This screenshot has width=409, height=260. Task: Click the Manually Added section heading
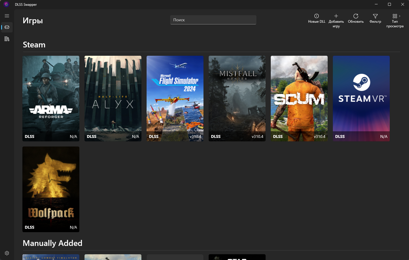[x=53, y=243]
